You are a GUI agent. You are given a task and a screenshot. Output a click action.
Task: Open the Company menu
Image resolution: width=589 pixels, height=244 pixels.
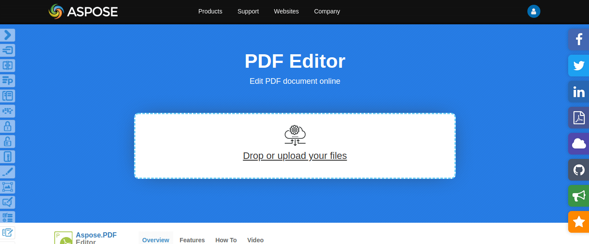[327, 11]
